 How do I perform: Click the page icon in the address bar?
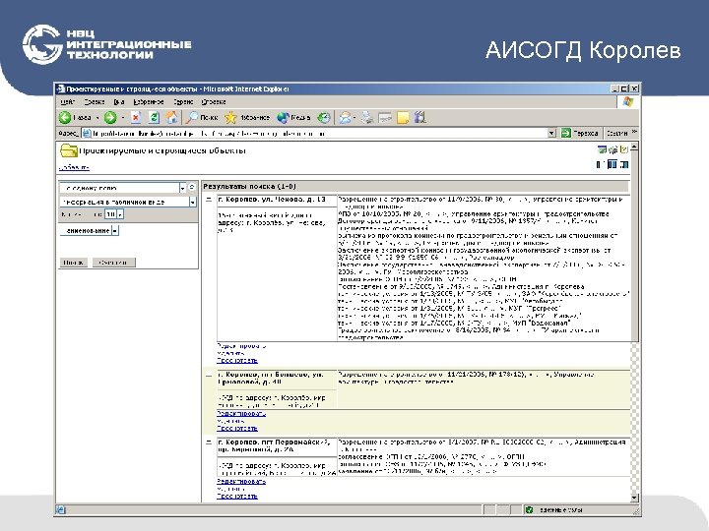coord(87,133)
